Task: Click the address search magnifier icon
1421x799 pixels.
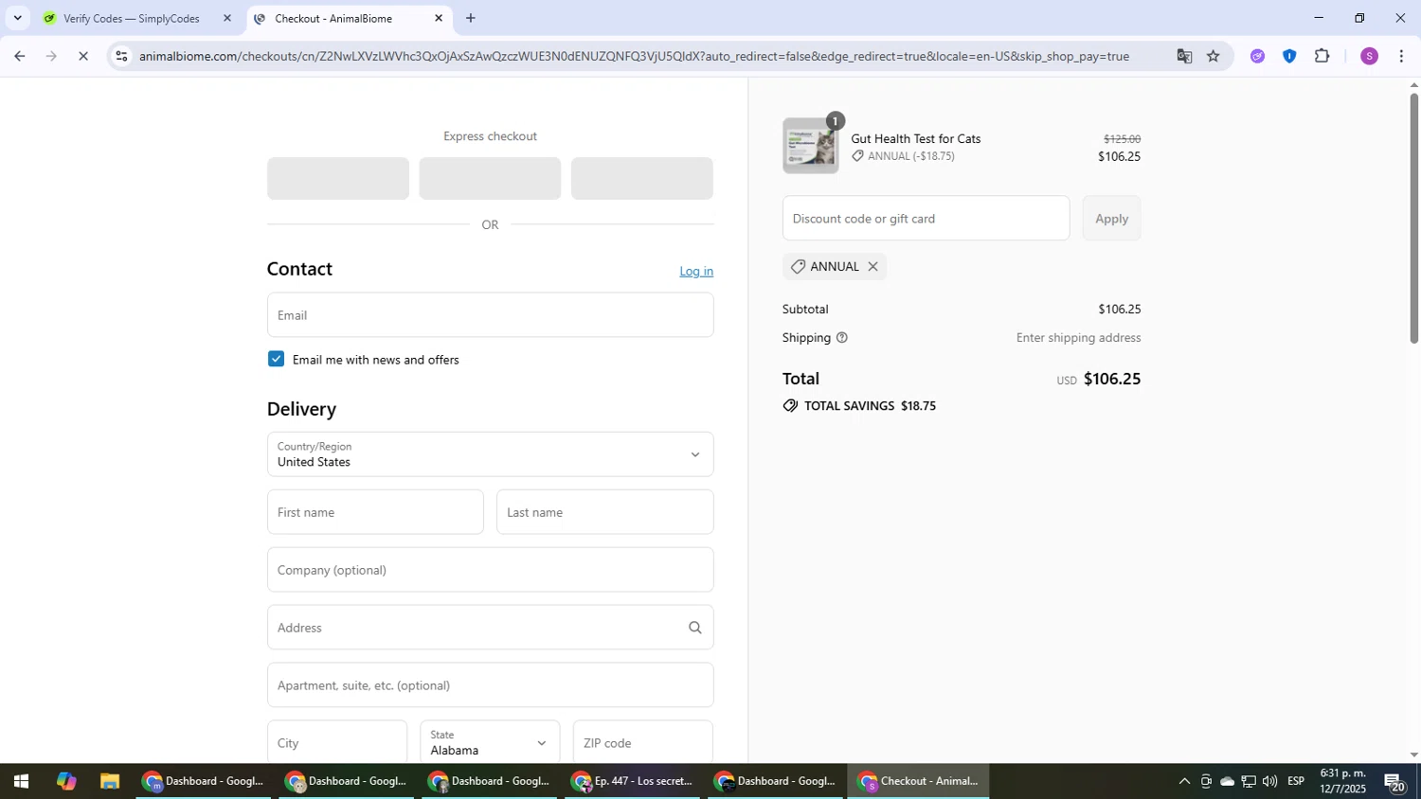Action: click(694, 628)
